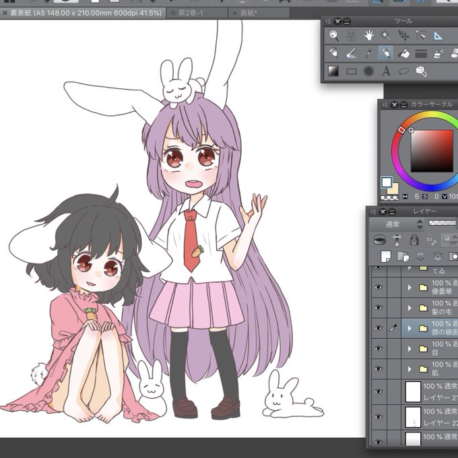Select the 3D cube object tool
Image resolution: width=458 pixels, height=458 pixels.
point(421,71)
